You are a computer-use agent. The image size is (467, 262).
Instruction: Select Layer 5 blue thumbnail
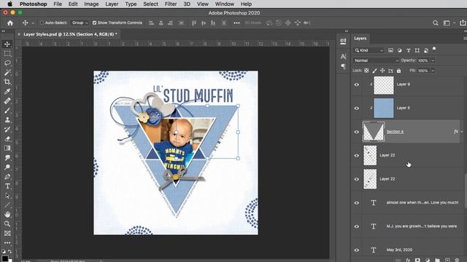(x=384, y=108)
